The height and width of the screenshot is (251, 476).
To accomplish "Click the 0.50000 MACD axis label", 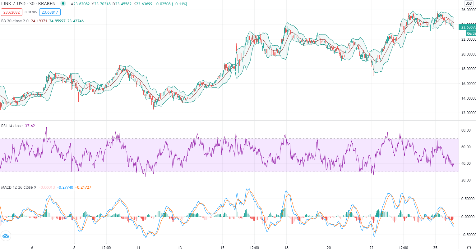I will tap(468, 199).
